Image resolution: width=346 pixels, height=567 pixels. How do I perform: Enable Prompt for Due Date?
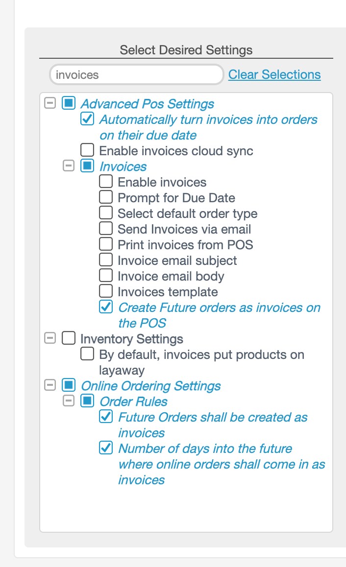click(x=106, y=197)
